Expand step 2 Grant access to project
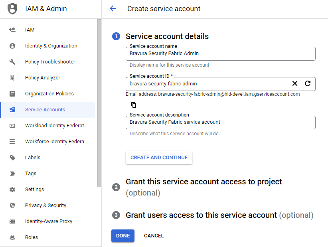The height and width of the screenshot is (247, 328). click(204, 182)
